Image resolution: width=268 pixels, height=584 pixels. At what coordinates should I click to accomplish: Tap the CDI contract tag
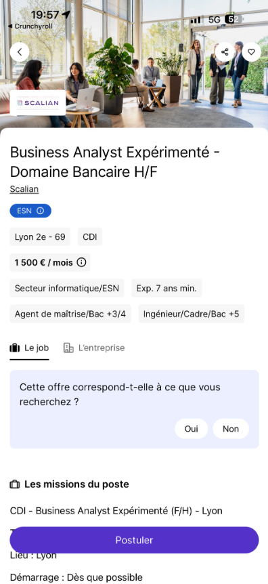pos(90,237)
